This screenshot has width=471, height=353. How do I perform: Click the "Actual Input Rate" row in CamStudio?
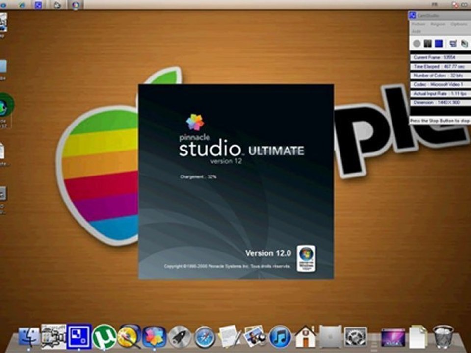click(x=440, y=93)
